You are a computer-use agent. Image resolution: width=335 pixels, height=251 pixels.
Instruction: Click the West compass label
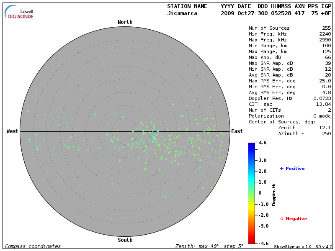[x=12, y=131]
